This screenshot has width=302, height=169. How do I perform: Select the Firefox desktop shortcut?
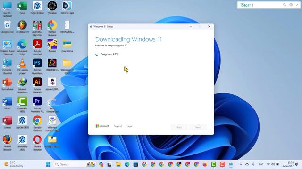click(8, 143)
